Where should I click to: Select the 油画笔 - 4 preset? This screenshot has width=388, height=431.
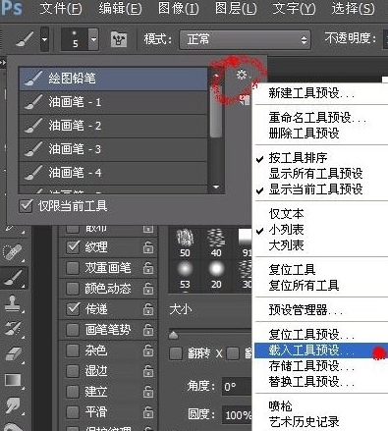113,173
